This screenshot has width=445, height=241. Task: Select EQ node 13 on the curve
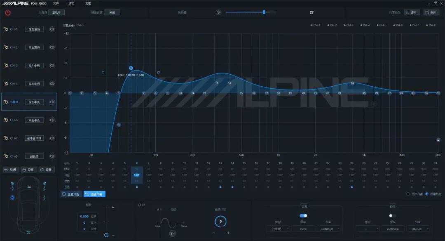click(x=217, y=83)
